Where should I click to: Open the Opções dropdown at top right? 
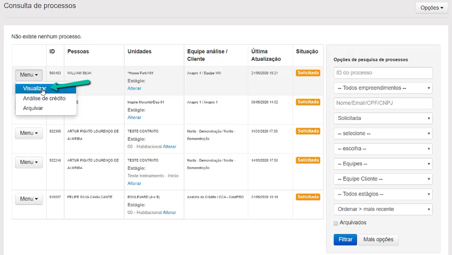[x=431, y=8]
